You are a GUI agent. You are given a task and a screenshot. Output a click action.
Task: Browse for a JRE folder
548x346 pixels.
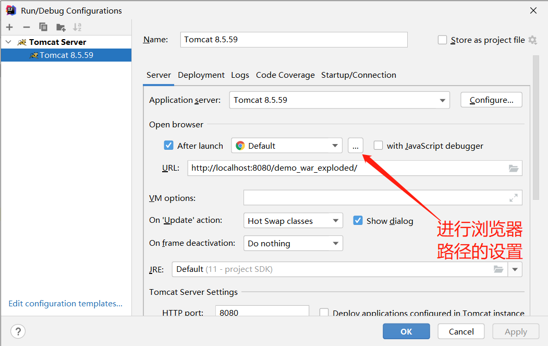pyautogui.click(x=498, y=269)
